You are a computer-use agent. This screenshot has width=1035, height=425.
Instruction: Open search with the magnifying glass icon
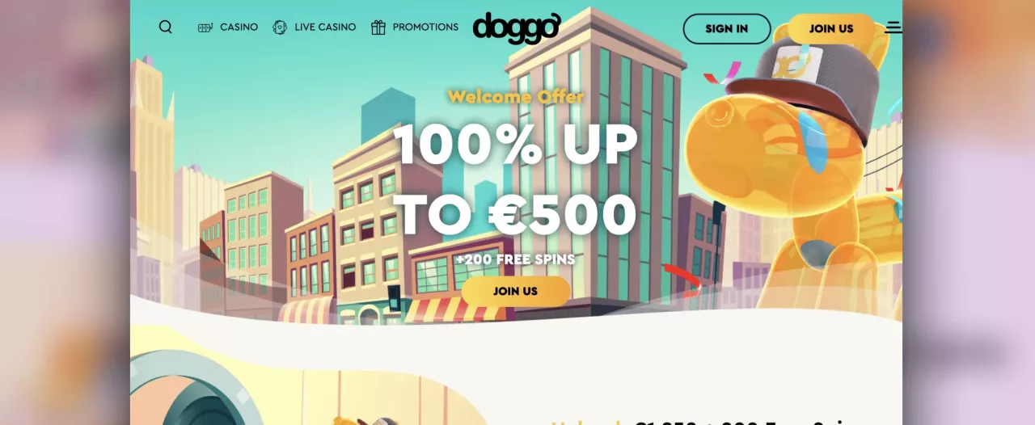coord(166,27)
